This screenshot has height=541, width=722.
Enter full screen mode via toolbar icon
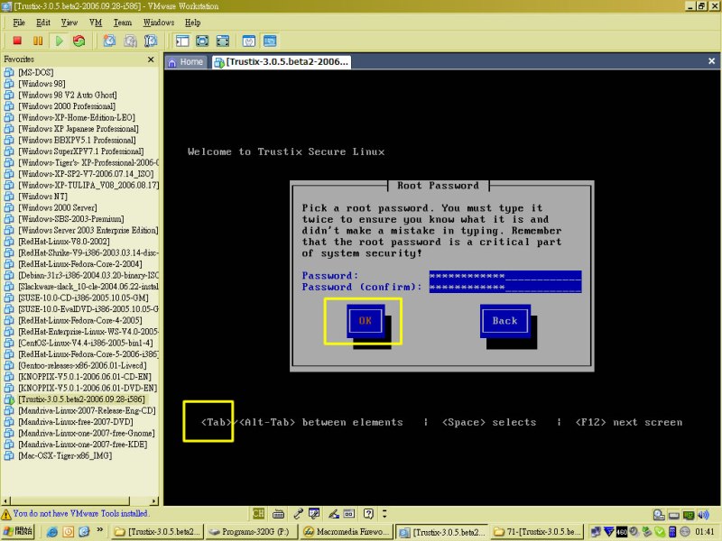coord(222,41)
